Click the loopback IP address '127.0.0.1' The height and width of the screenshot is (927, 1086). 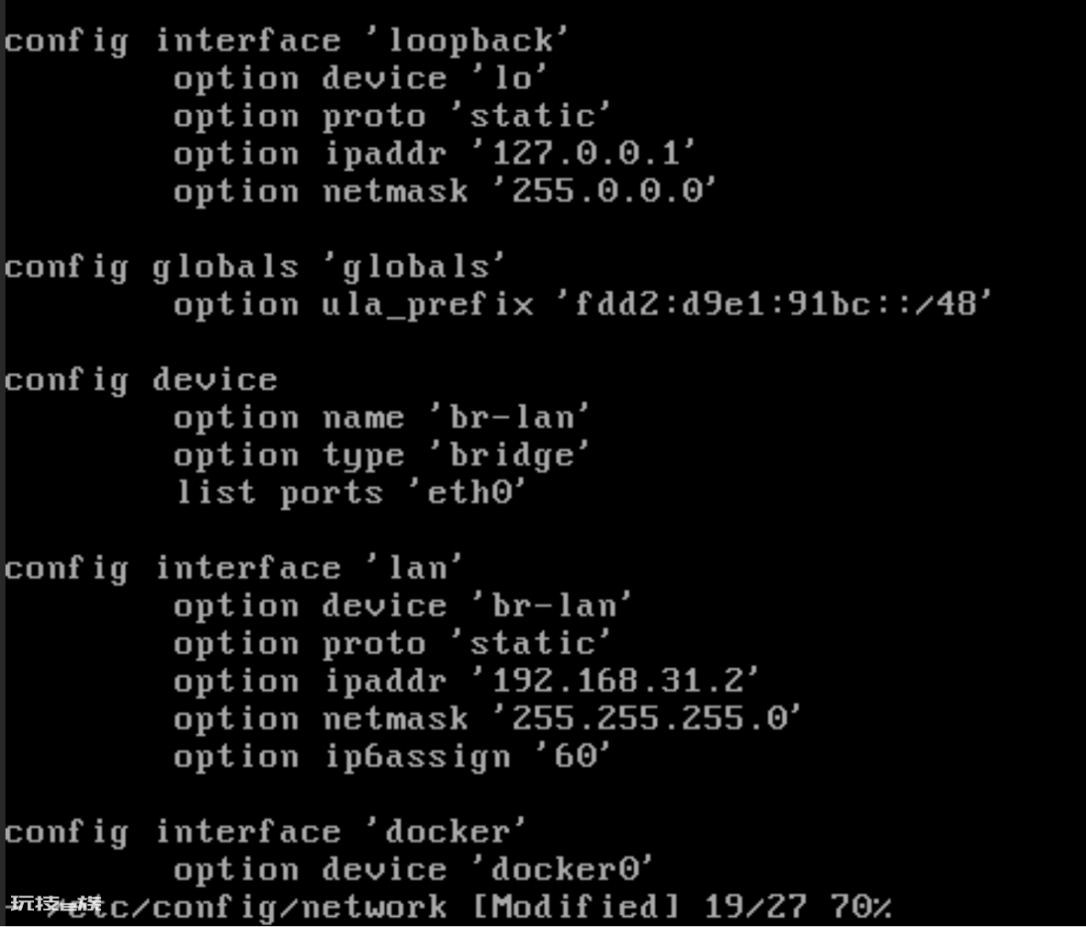tap(586, 154)
